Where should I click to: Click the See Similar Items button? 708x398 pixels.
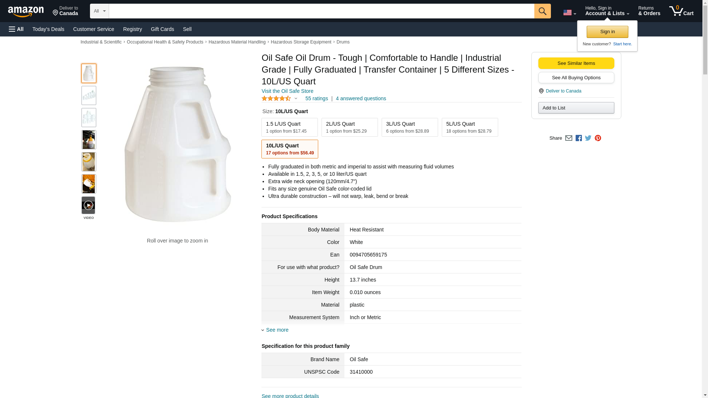pos(576,63)
